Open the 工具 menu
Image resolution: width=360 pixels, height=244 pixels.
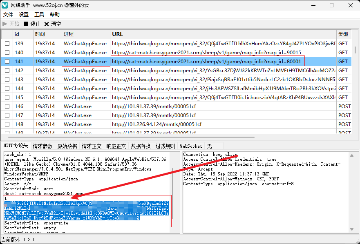pyautogui.click(x=39, y=15)
